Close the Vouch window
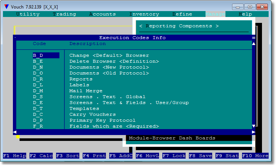 click(262, 7)
